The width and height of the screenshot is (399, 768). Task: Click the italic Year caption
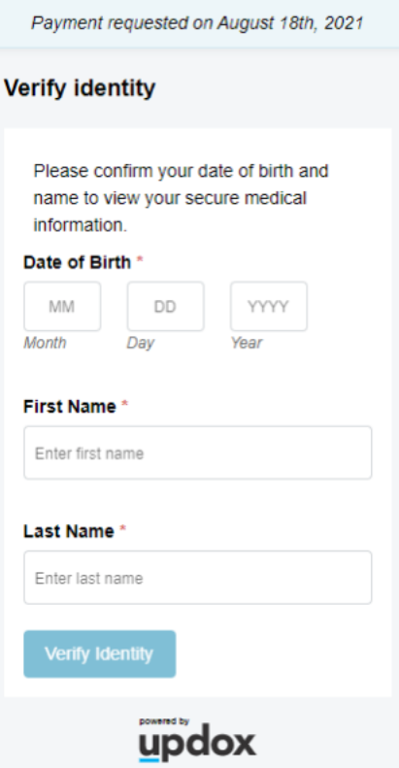pos(247,343)
